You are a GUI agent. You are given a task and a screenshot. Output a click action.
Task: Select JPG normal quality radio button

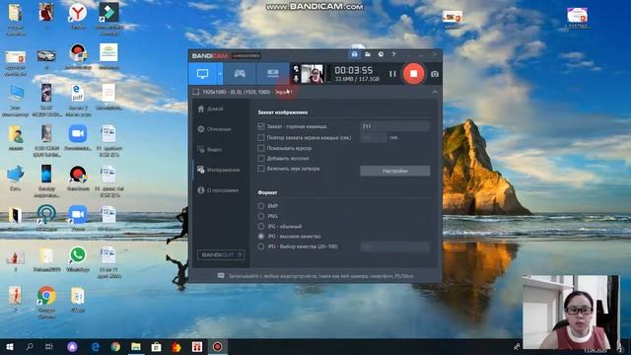click(261, 226)
